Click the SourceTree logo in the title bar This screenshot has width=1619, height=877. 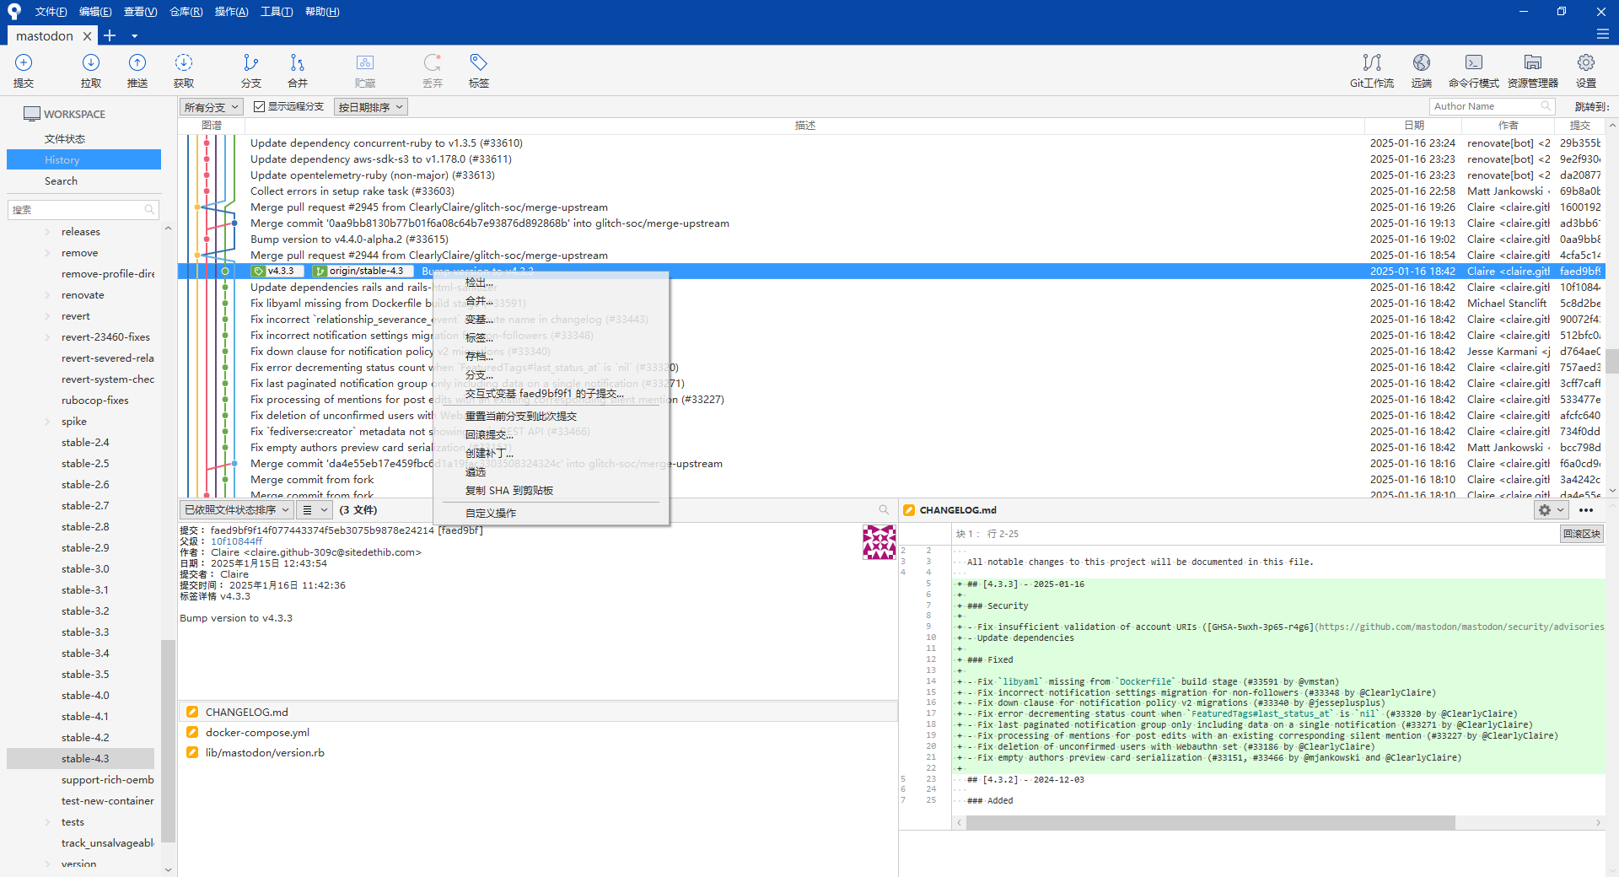click(13, 12)
